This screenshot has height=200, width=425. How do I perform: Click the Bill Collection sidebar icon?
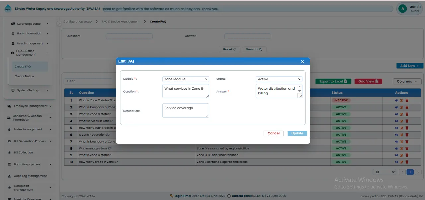pos(9,153)
